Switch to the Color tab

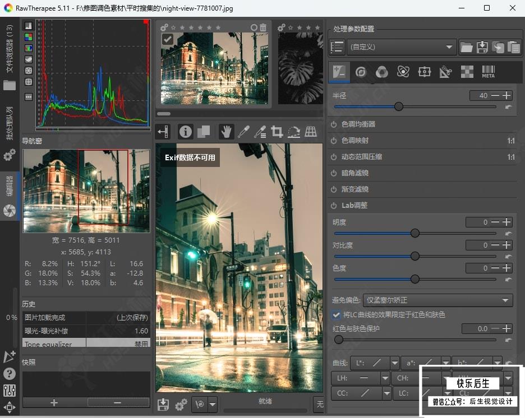pos(382,72)
